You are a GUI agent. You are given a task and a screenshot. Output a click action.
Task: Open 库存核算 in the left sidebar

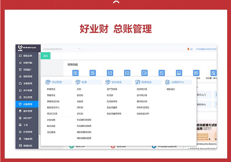point(27,90)
